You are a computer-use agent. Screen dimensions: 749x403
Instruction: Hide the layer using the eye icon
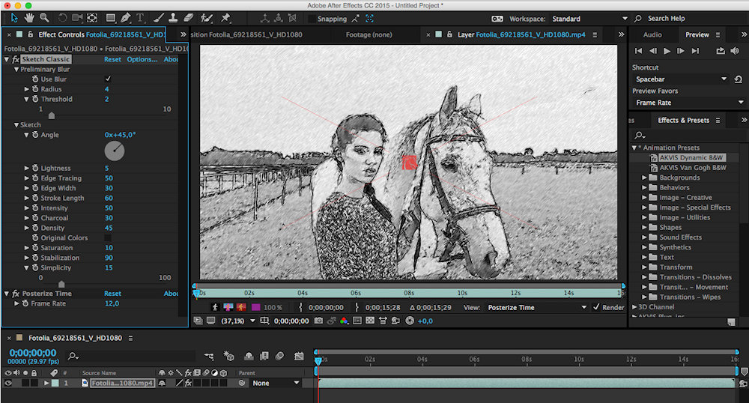coord(8,383)
